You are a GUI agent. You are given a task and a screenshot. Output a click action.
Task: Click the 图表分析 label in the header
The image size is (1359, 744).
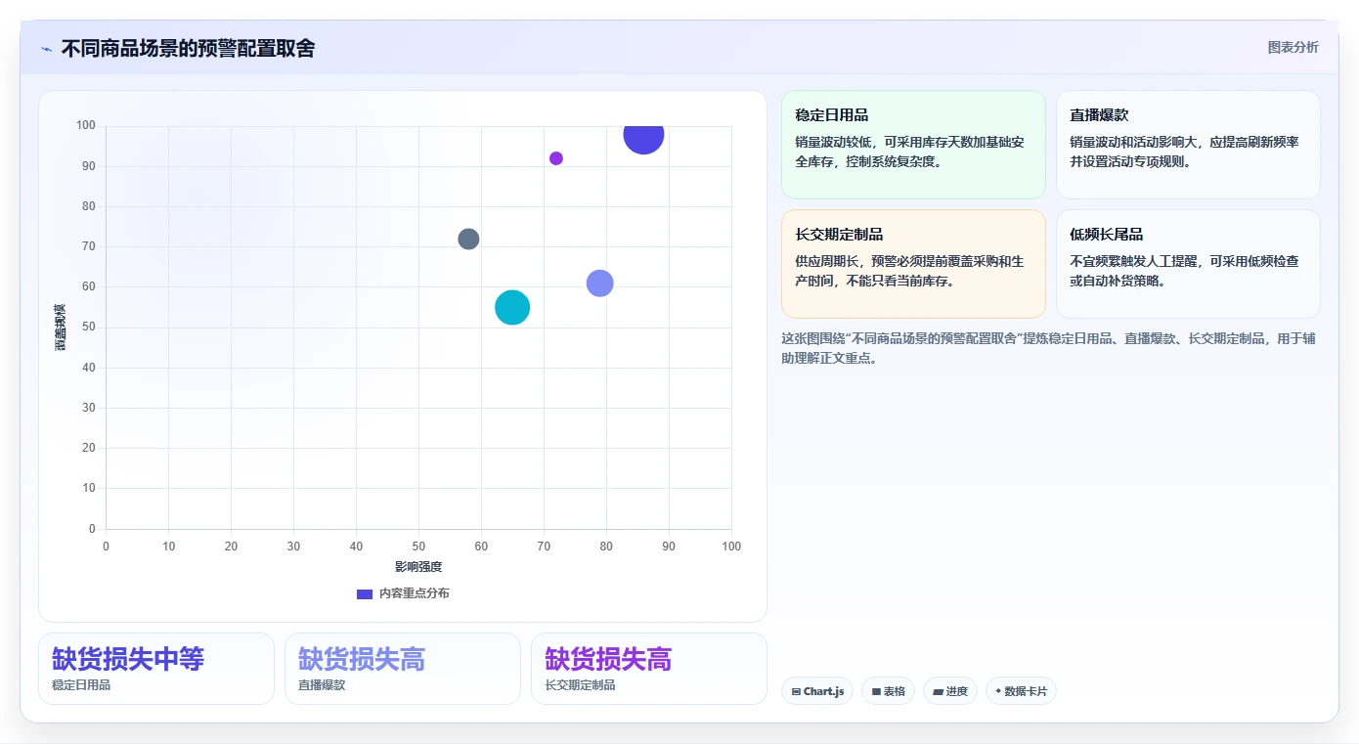(1293, 47)
